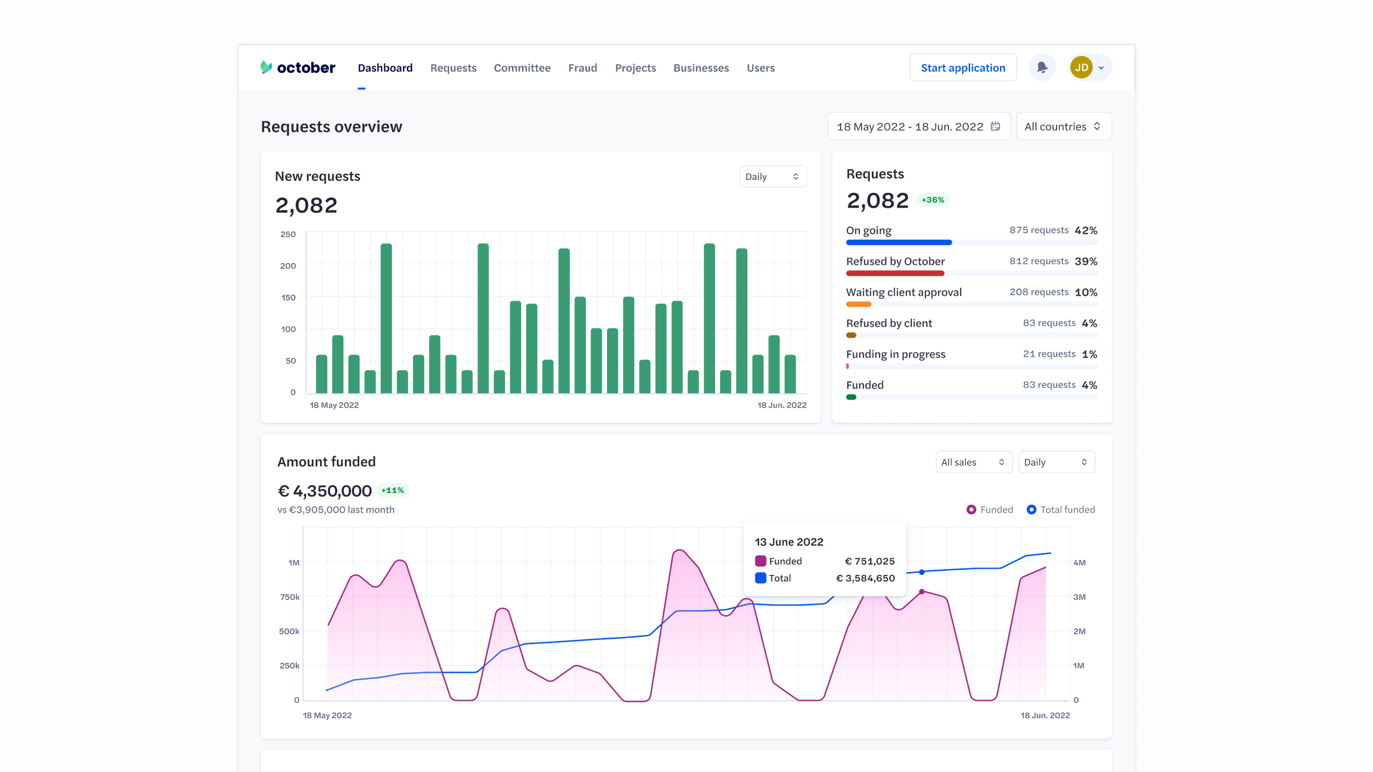Open the calendar icon in date picker

coord(996,126)
